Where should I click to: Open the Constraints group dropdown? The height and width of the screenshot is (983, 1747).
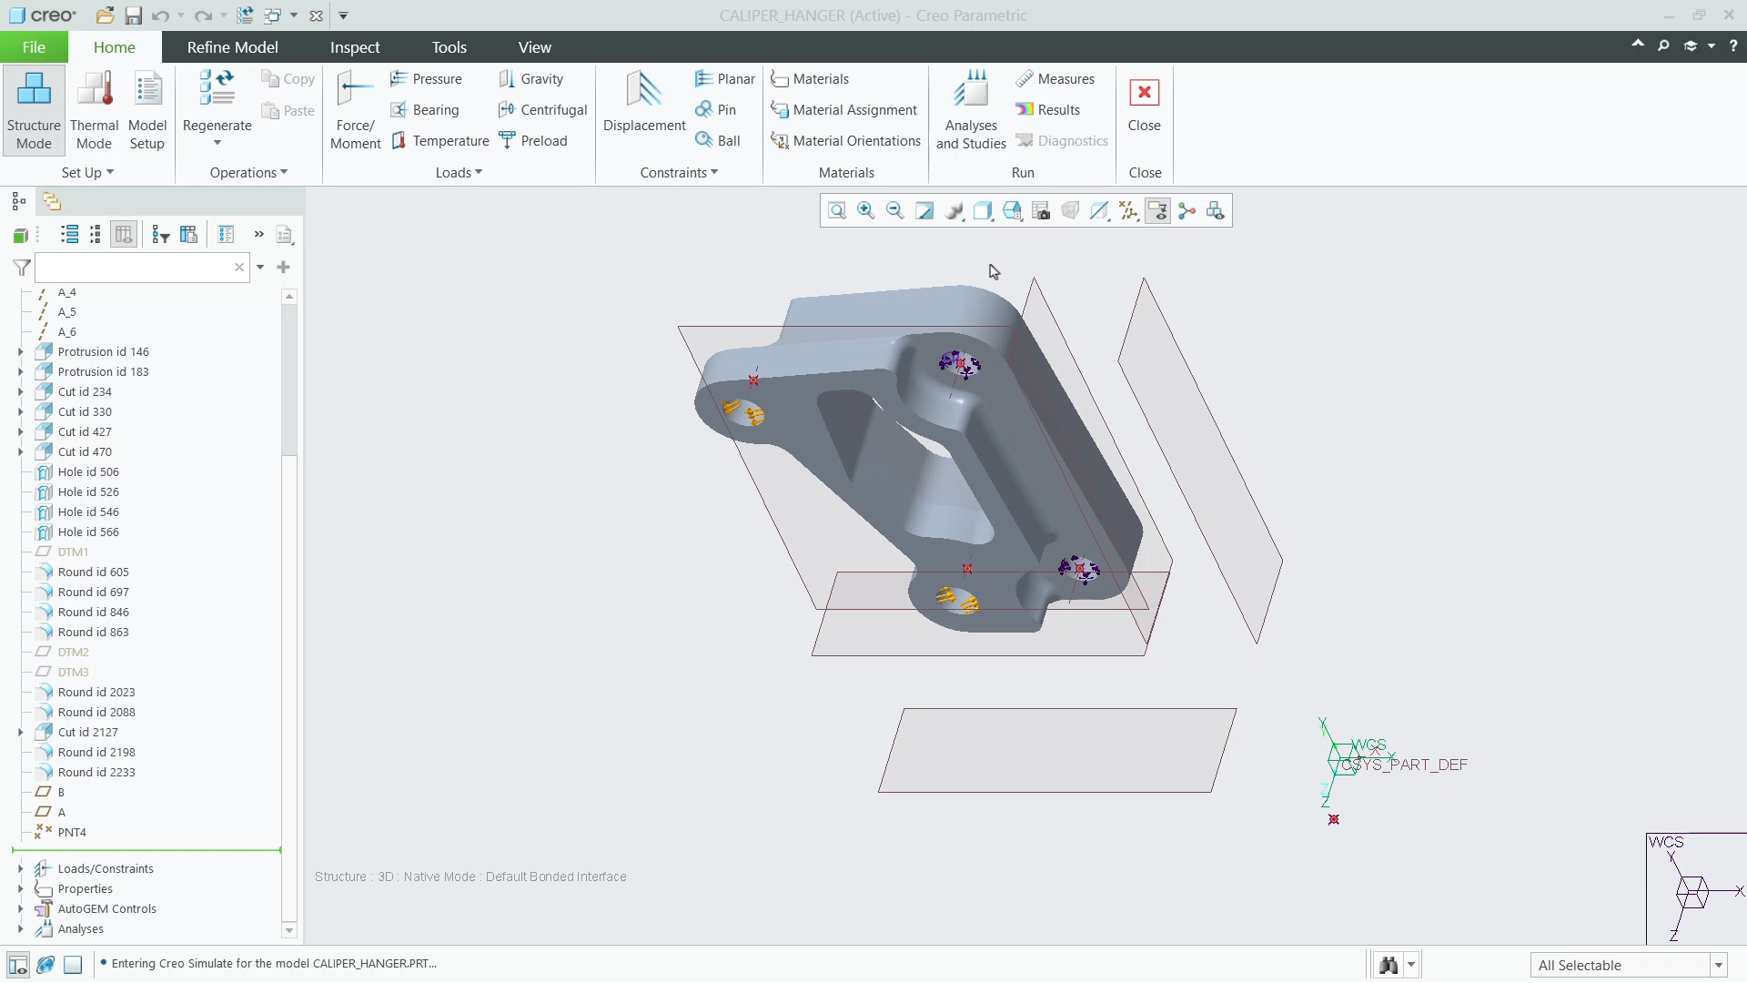click(x=679, y=173)
